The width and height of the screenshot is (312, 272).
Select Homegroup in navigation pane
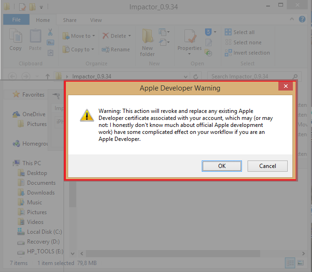(30, 144)
